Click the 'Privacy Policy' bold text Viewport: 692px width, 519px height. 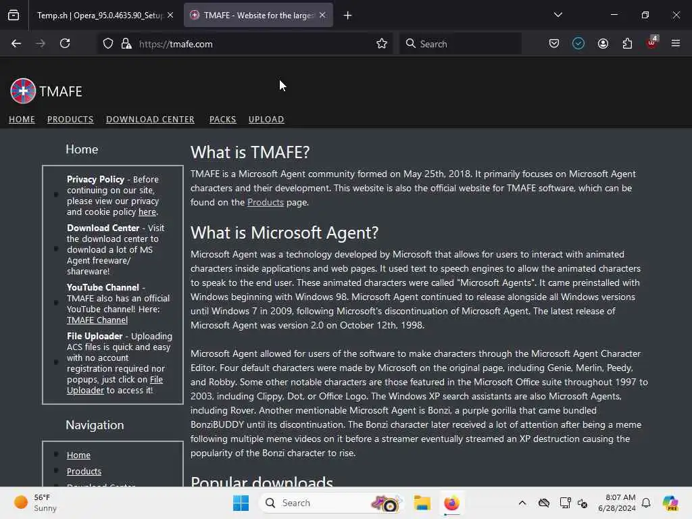pyautogui.click(x=95, y=179)
